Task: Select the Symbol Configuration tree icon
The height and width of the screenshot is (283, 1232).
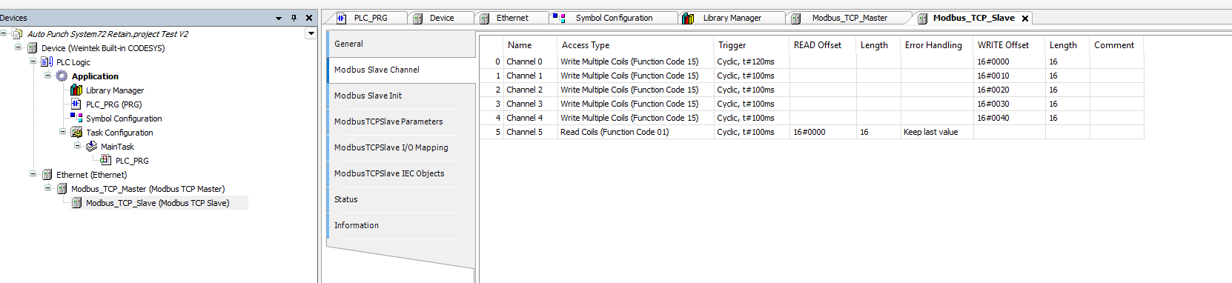Action: tap(76, 118)
